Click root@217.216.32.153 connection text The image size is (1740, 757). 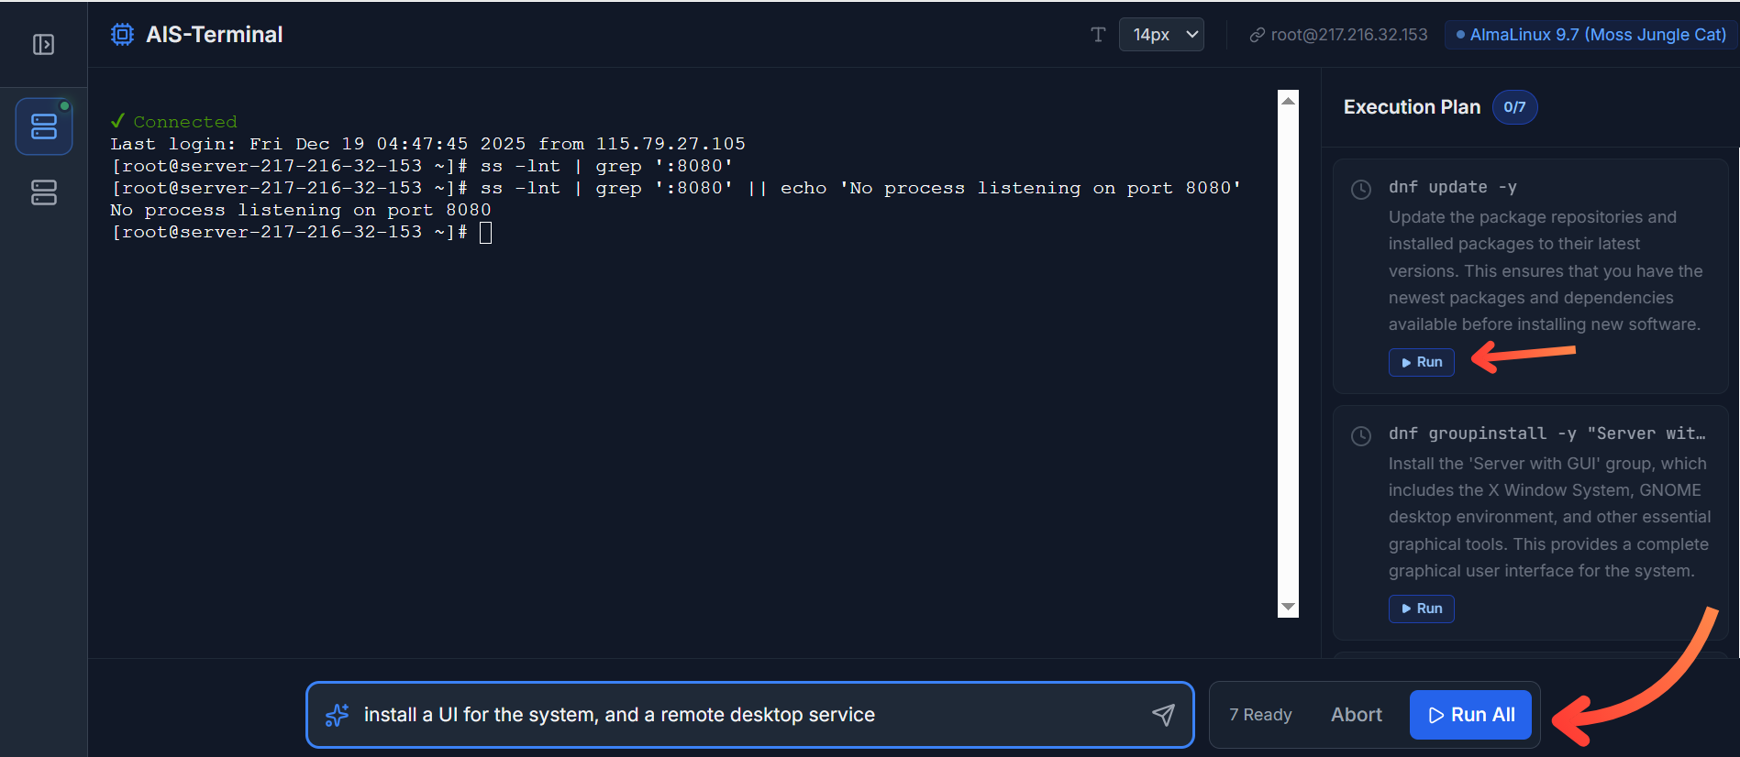coord(1349,35)
